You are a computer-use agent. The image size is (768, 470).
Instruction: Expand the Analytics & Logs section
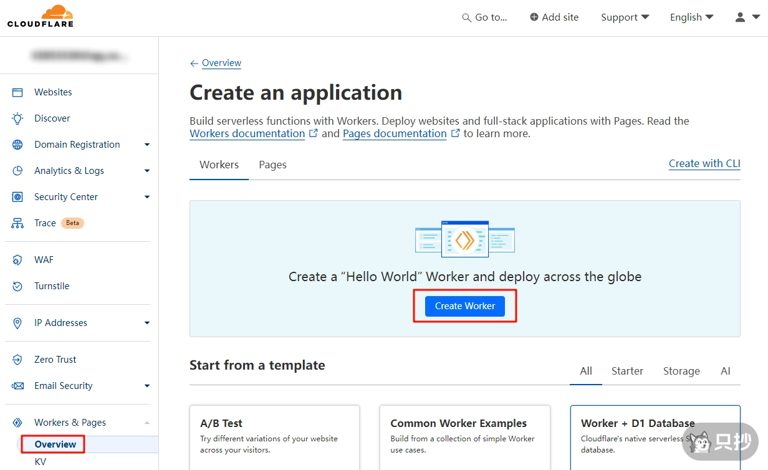[147, 171]
